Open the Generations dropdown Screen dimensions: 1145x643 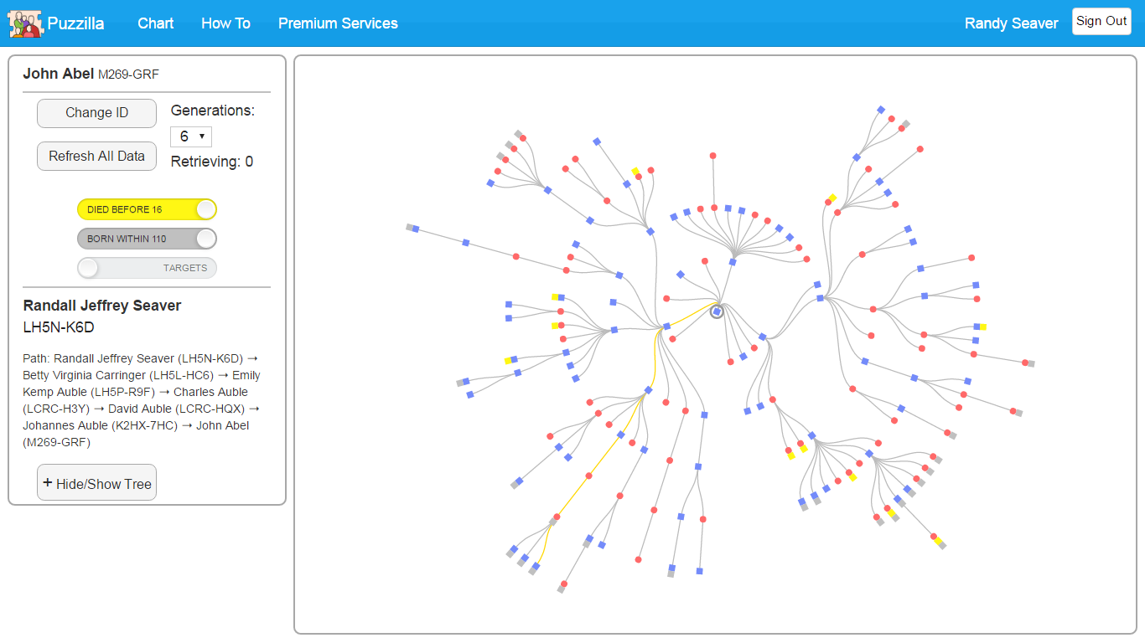[190, 136]
